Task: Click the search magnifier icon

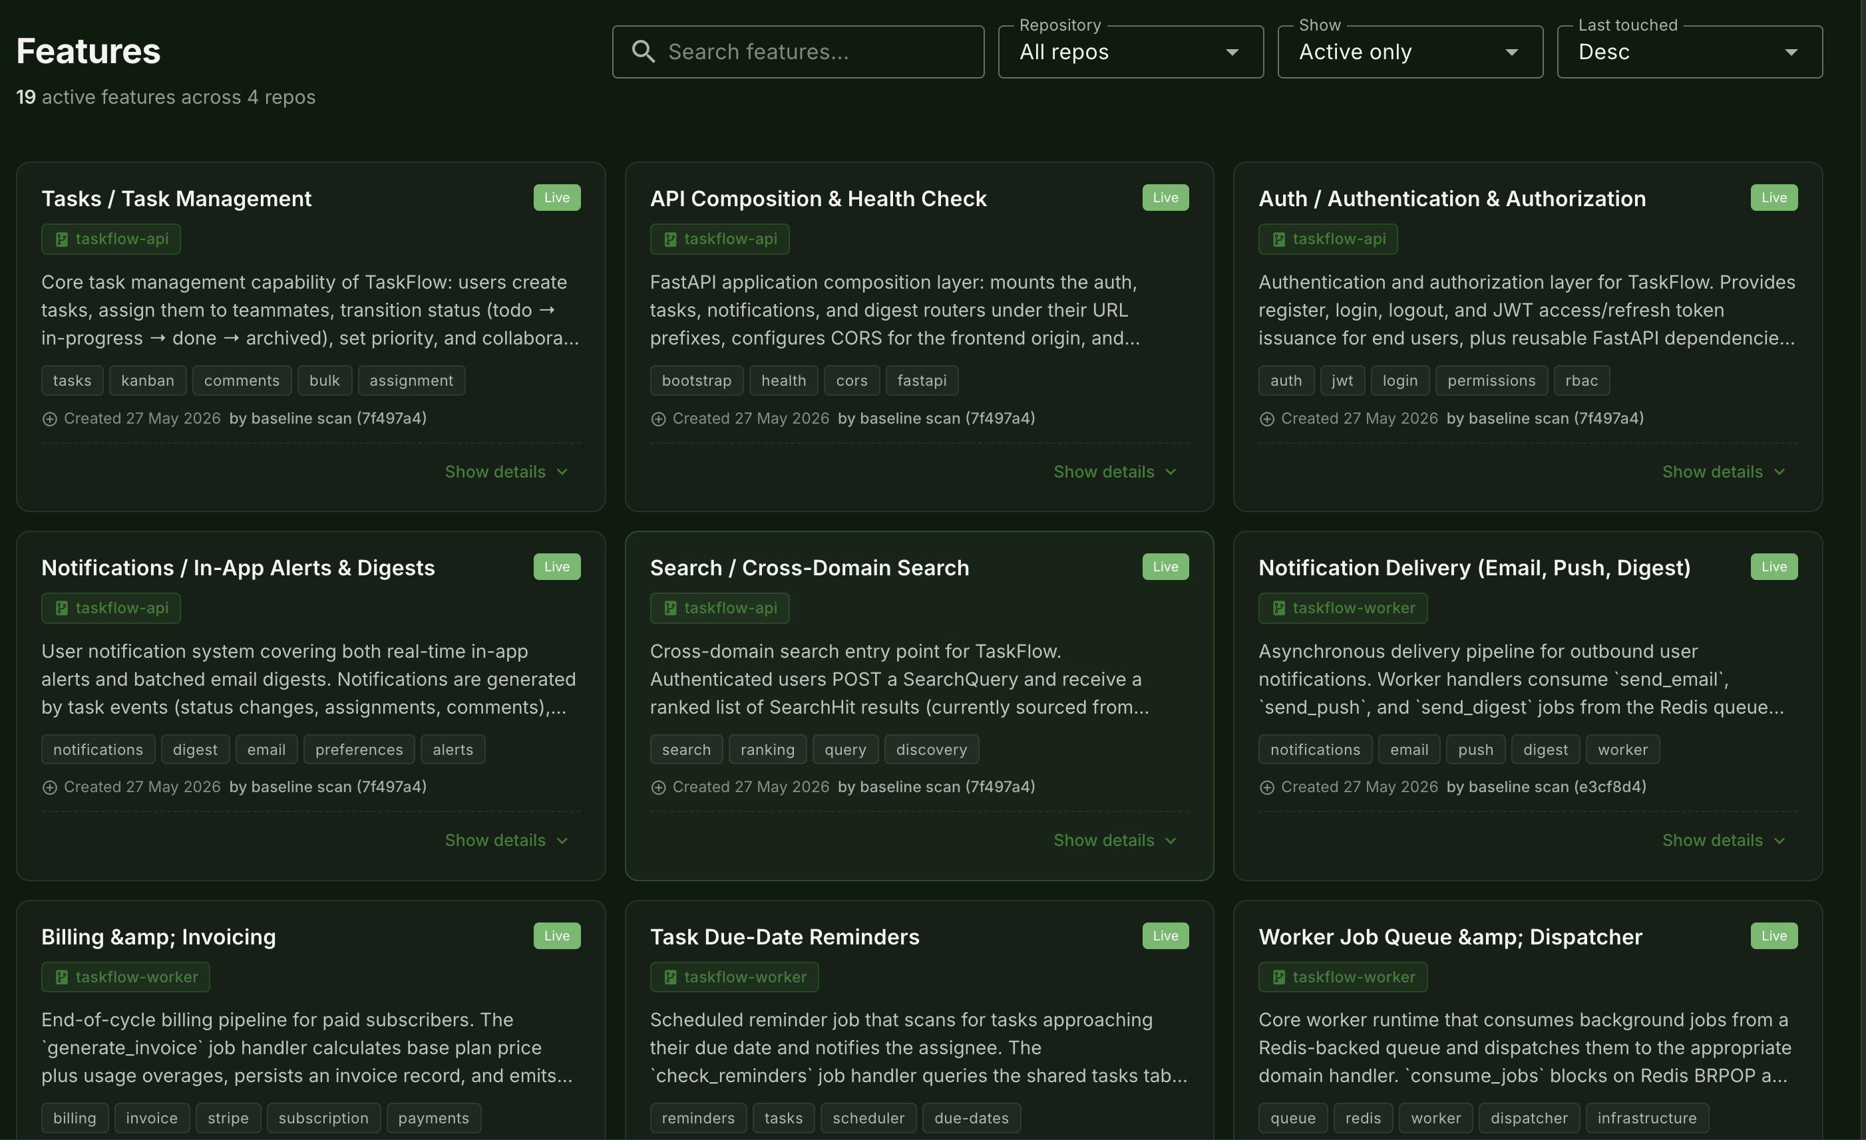Action: (x=643, y=51)
